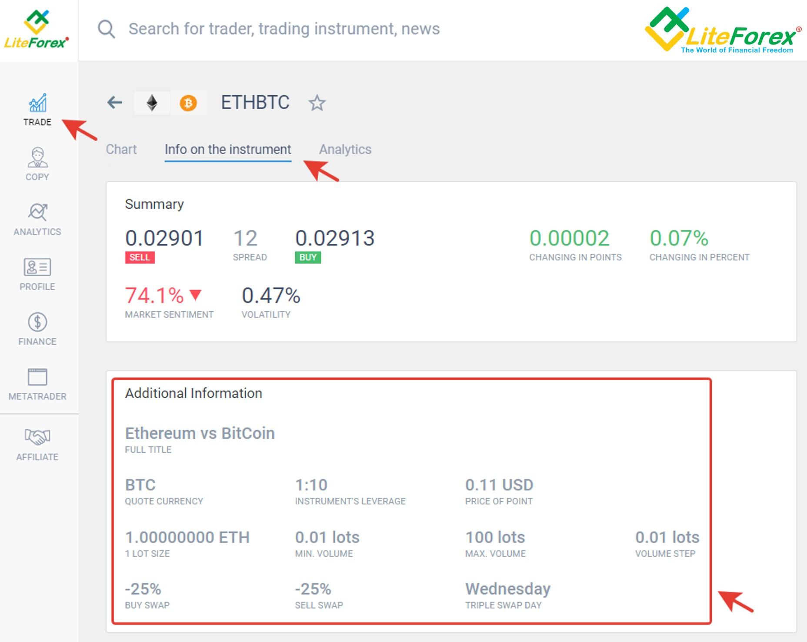
Task: Click the search magnifier icon
Action: click(106, 29)
